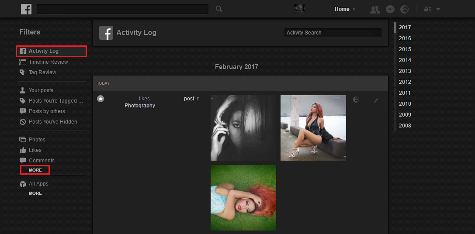Go to Home link
Viewport: 475px width, 234px height.
pos(342,9)
